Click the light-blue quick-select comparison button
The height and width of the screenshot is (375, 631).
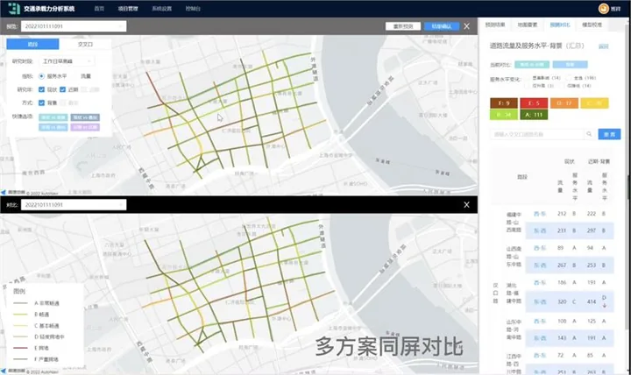pos(53,127)
